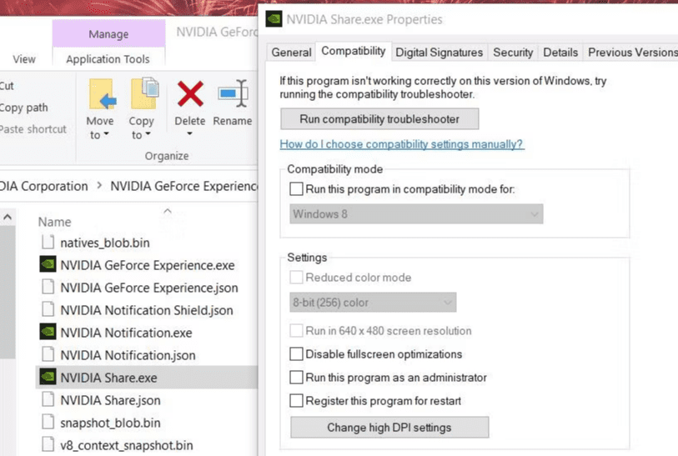This screenshot has width=678, height=456.
Task: Select the NVIDIA GeForce Experience.exe file icon
Action: 48,265
